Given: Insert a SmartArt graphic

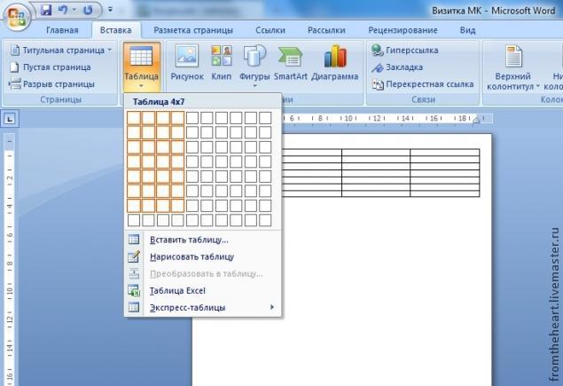Looking at the screenshot, I should [291, 62].
